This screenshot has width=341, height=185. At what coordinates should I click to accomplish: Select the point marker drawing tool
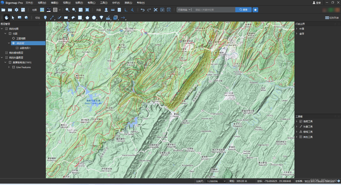pyautogui.click(x=45, y=18)
